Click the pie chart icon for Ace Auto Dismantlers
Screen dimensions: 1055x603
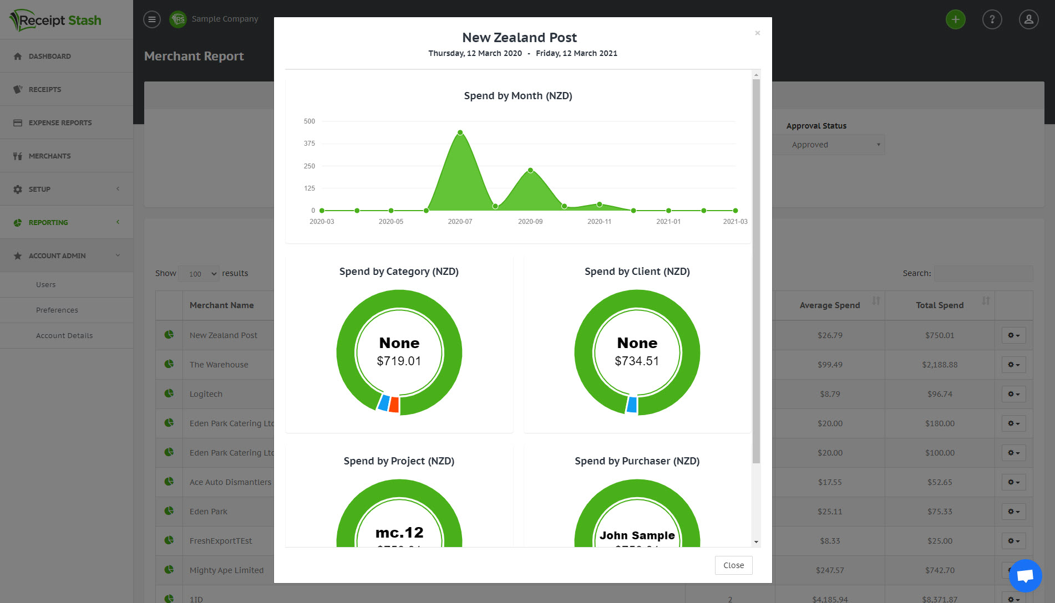pos(169,482)
